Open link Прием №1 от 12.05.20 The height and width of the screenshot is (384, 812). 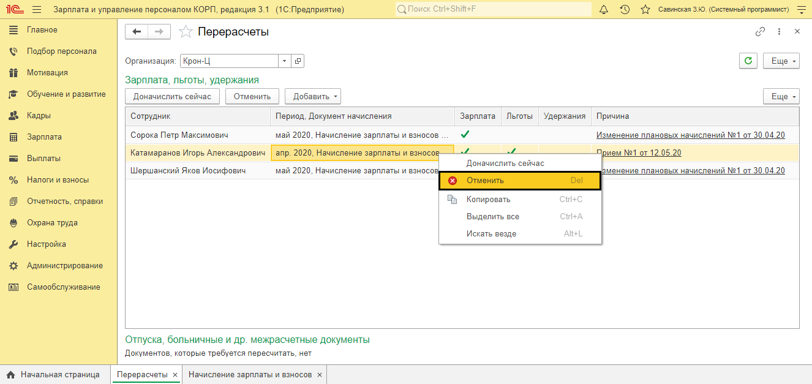[x=639, y=153]
